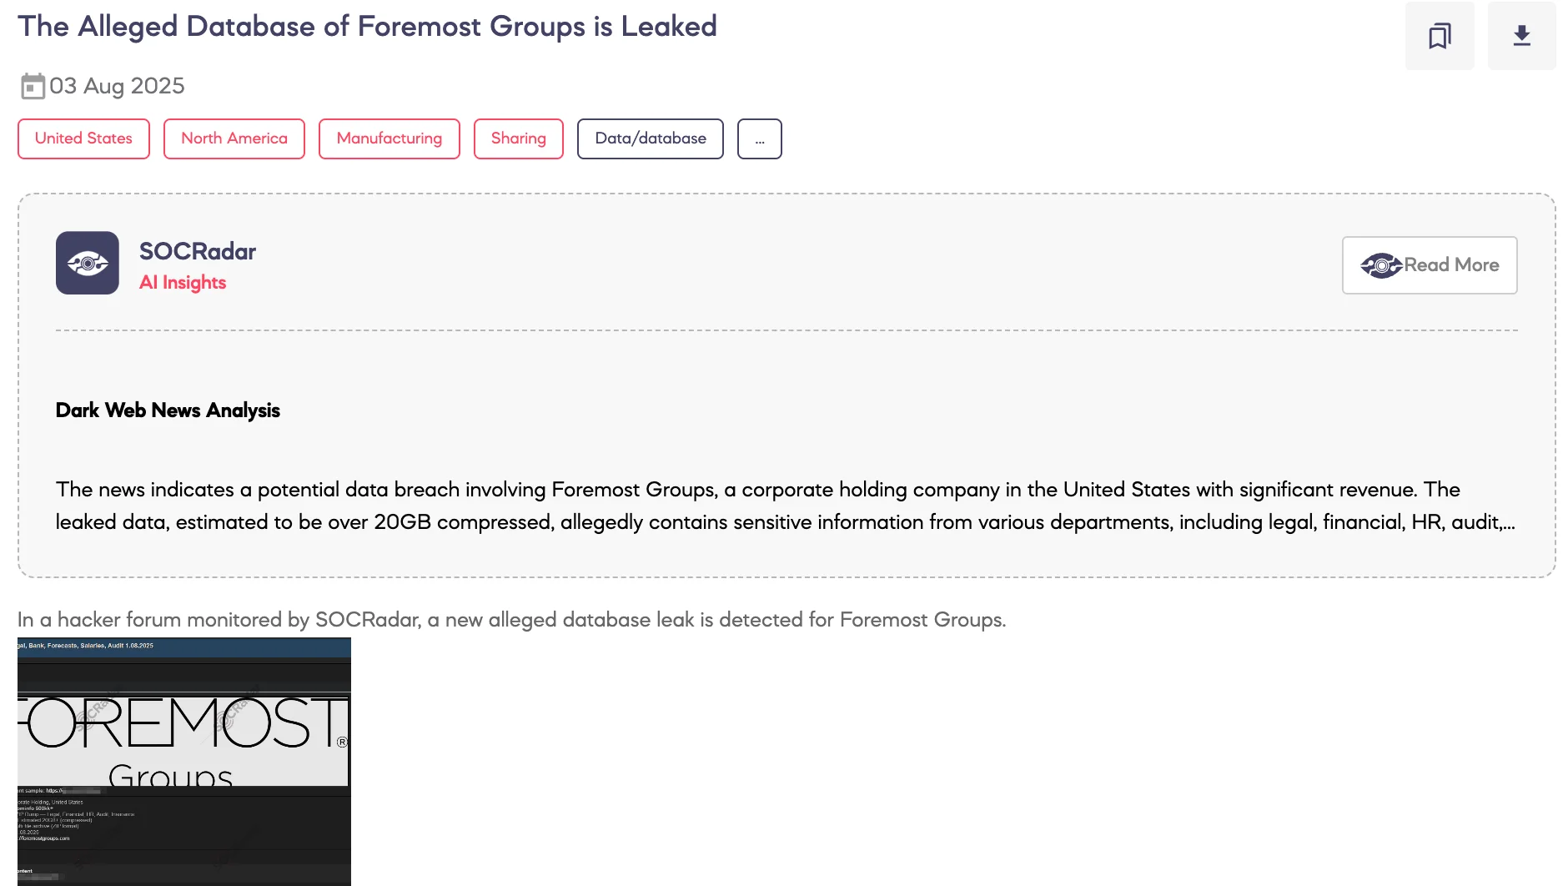This screenshot has height=886, width=1568.
Task: Click the rounded square SOCRadar avatar badge
Action: pyautogui.click(x=87, y=263)
